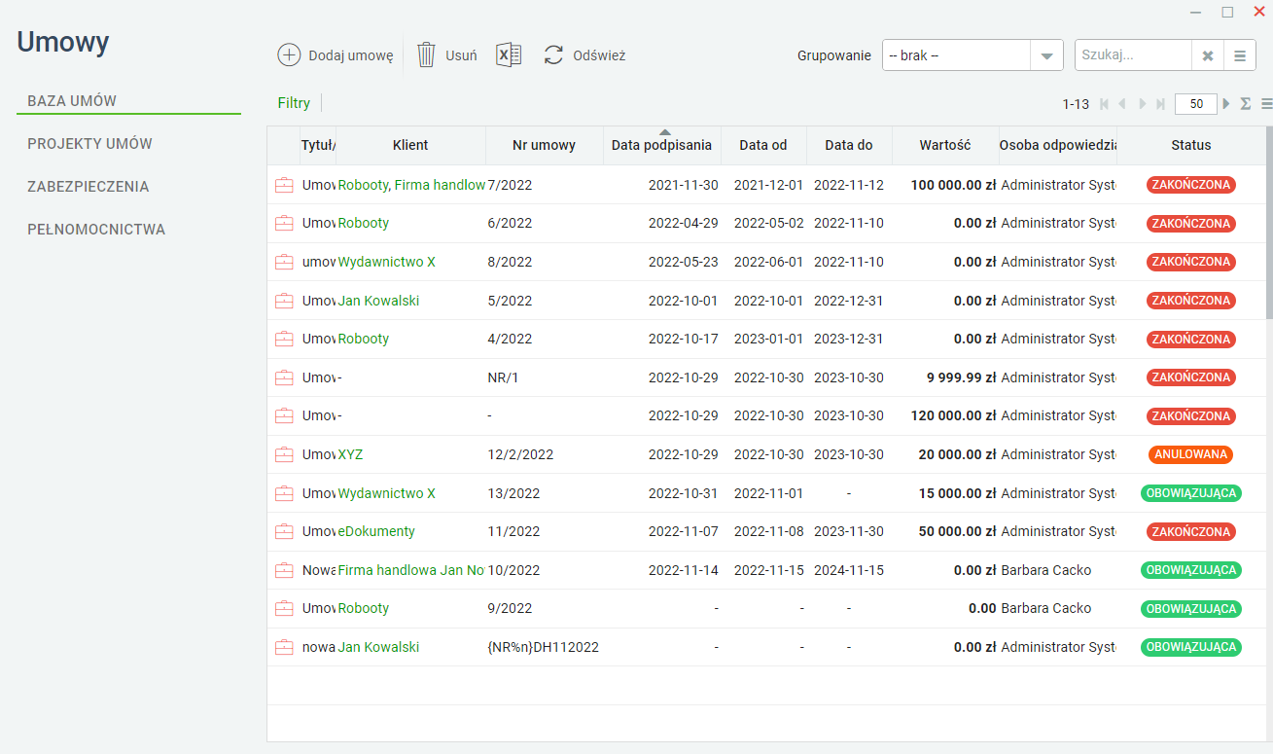This screenshot has width=1273, height=754.
Task: Click the ANULOWANA status badge
Action: click(1190, 454)
